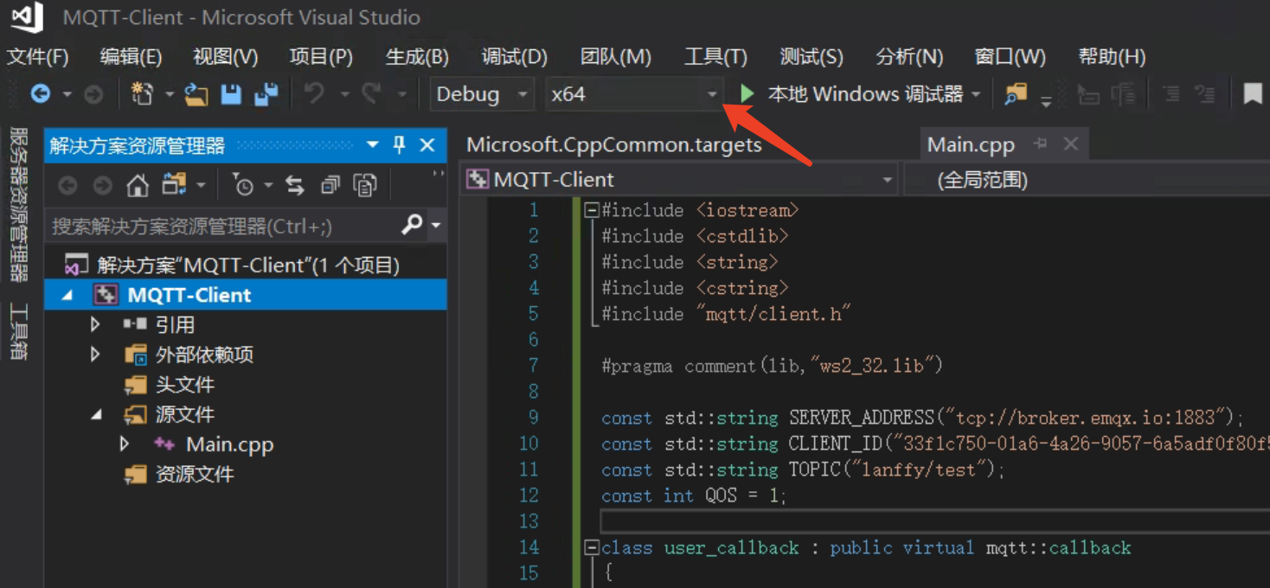
Task: Expand the 外部依赖项 node
Action: pyautogui.click(x=96, y=355)
